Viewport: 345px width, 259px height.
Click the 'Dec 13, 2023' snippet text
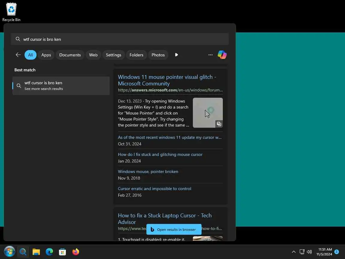click(x=130, y=101)
